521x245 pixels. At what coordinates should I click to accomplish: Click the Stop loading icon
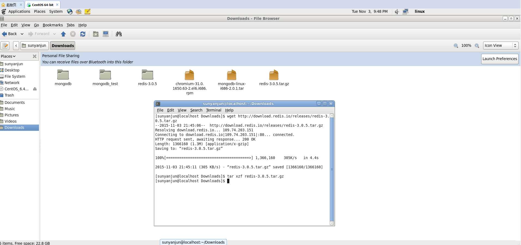(73, 34)
